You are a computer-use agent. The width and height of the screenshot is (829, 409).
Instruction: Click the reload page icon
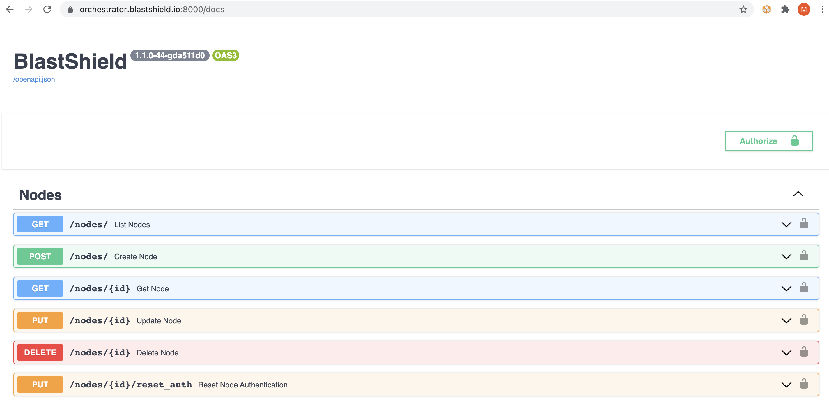point(47,9)
